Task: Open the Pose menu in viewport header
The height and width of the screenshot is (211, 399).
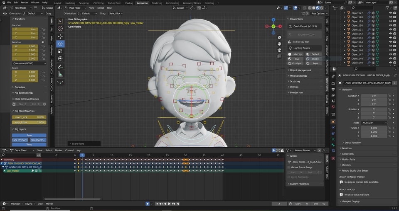Action: tap(109, 8)
